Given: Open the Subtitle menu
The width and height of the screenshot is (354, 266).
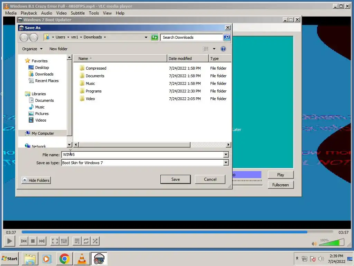Looking at the screenshot, I should pos(78,13).
